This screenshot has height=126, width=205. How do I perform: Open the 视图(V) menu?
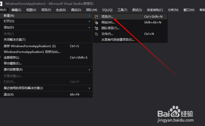(x=31, y=10)
